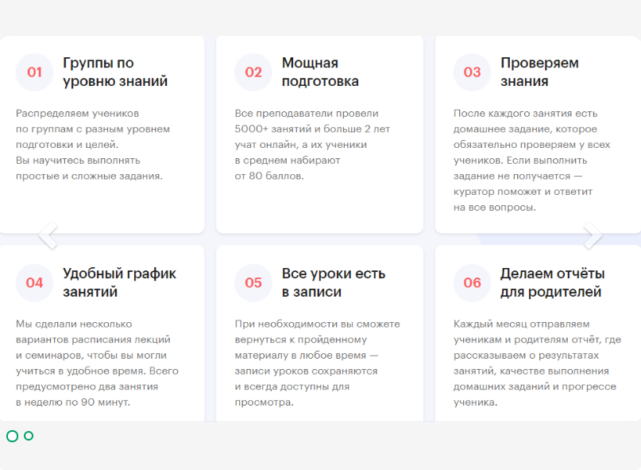Click paragraph starting "Каждый месяц отправляем"
Viewport: 641px width, 470px height.
537,363
